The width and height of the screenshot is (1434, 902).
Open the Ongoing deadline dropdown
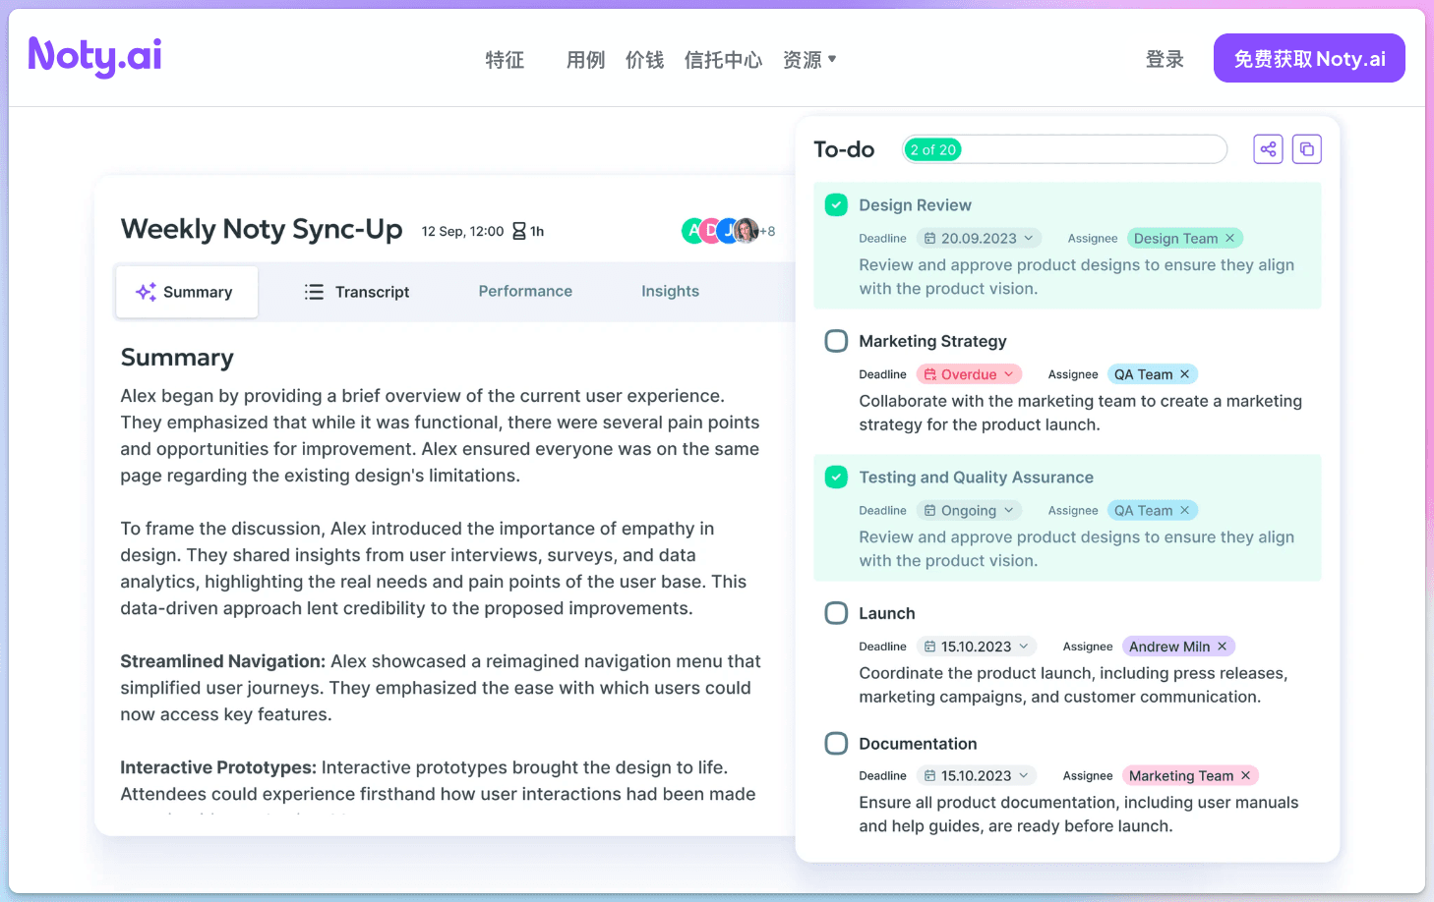(x=969, y=510)
